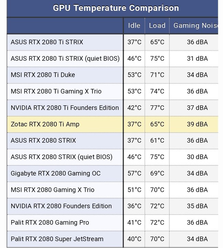Click the 39 dBA noise value for Zotac
Screen dimensions: 223x248
point(197,124)
